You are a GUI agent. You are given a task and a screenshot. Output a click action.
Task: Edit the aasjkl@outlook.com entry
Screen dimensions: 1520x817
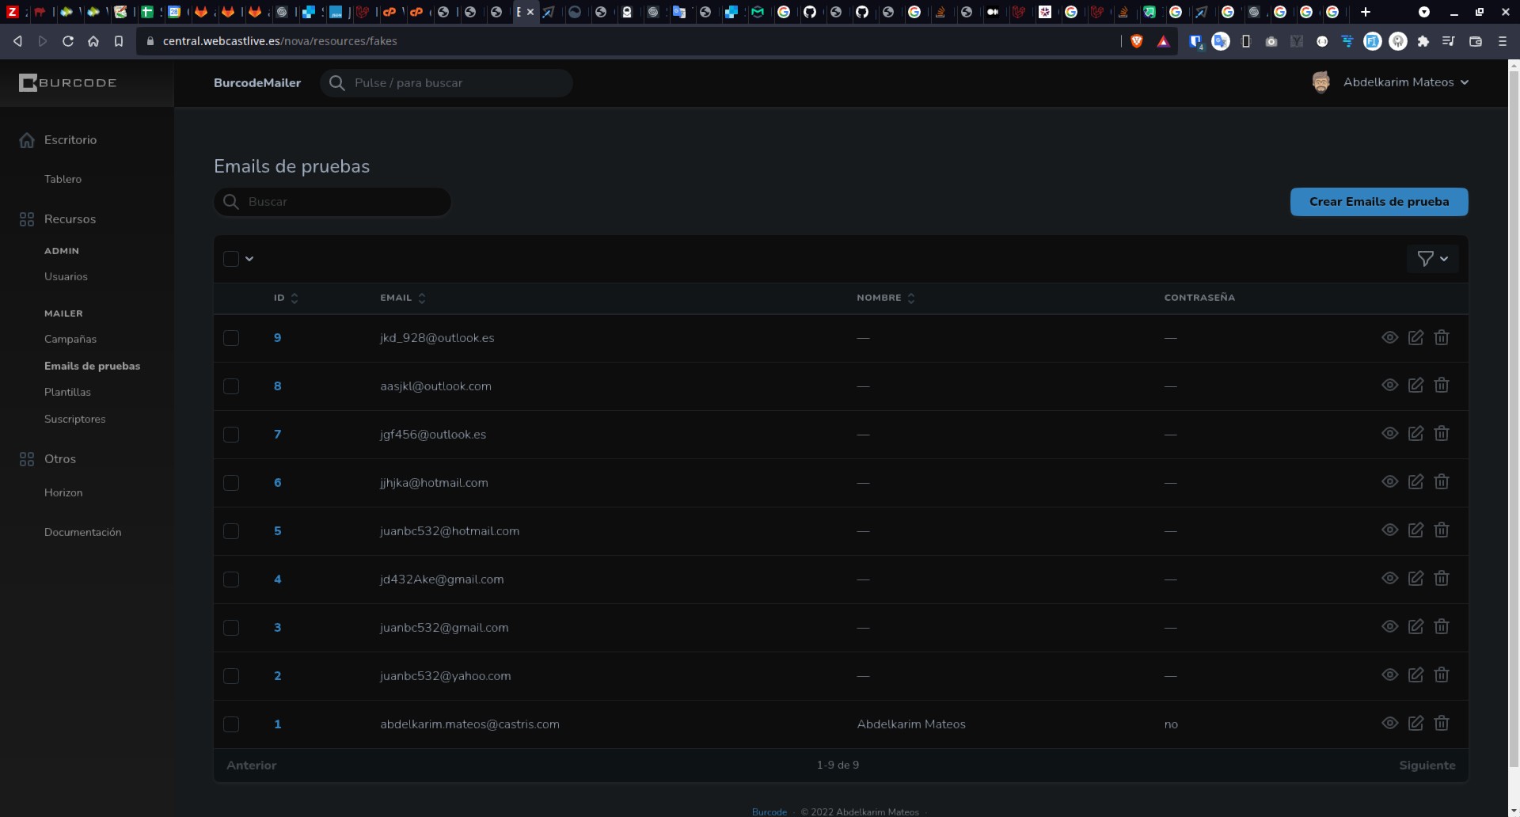(x=1415, y=386)
